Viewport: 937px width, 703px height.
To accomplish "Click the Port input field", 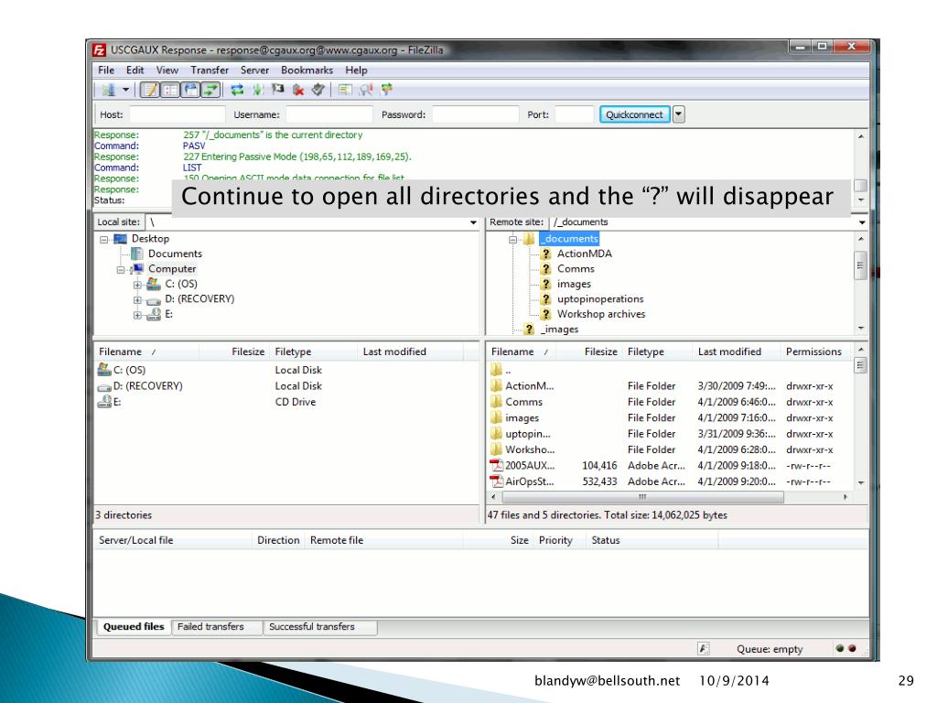I will (574, 114).
